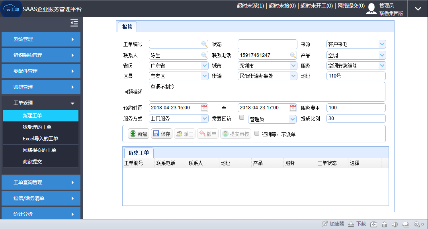Click the 加速器 icon in status bar
Screen dimensions: 428x229
[325, 224]
